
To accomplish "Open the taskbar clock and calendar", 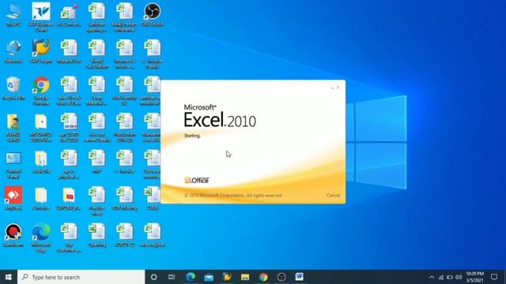I will click(x=474, y=277).
